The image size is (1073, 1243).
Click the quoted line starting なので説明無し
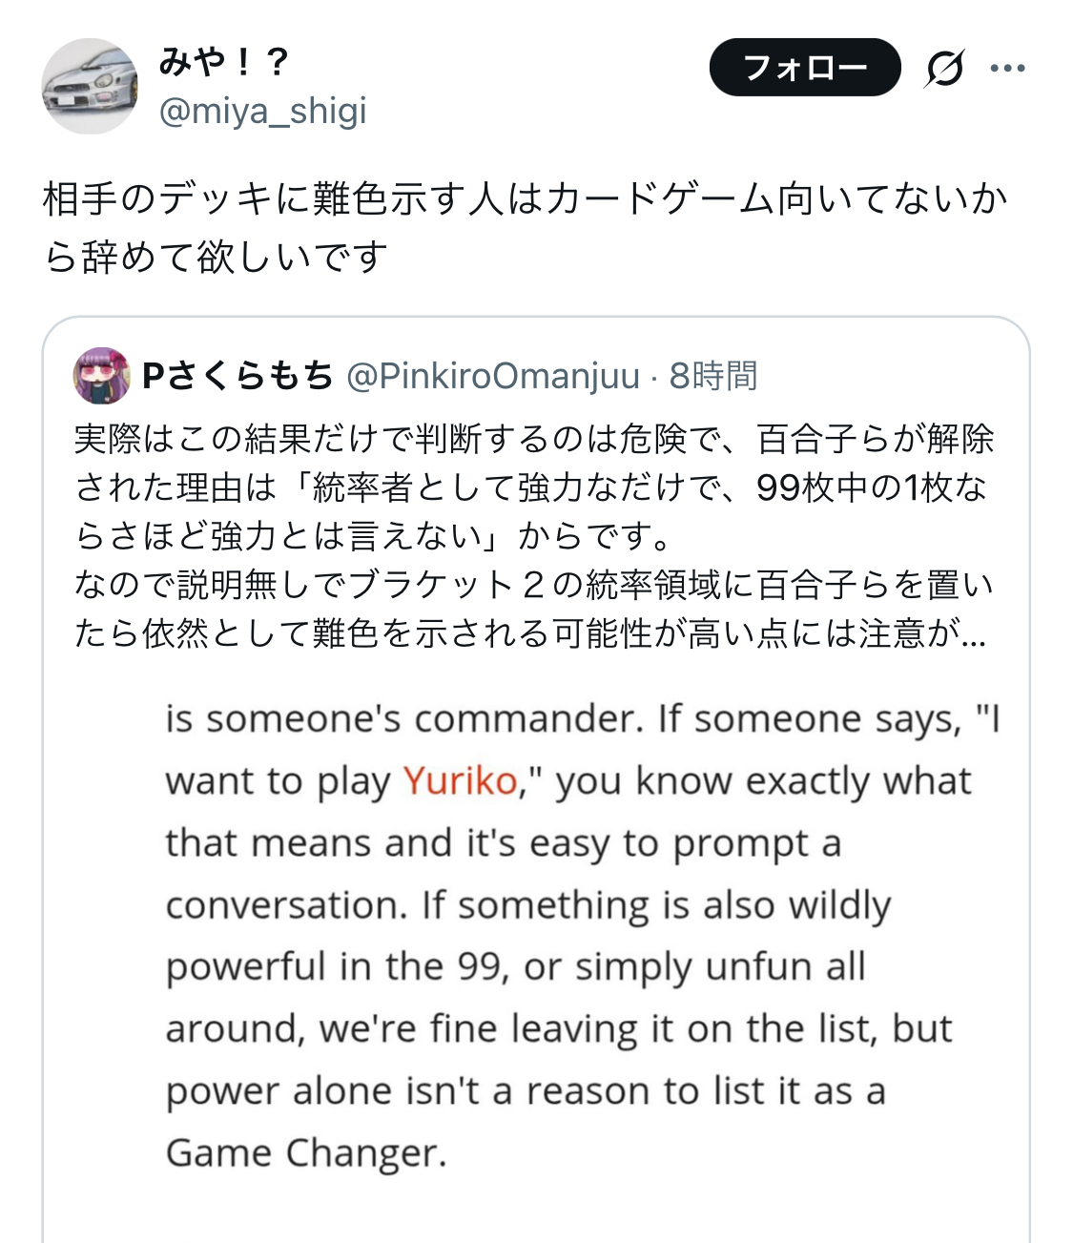[534, 585]
